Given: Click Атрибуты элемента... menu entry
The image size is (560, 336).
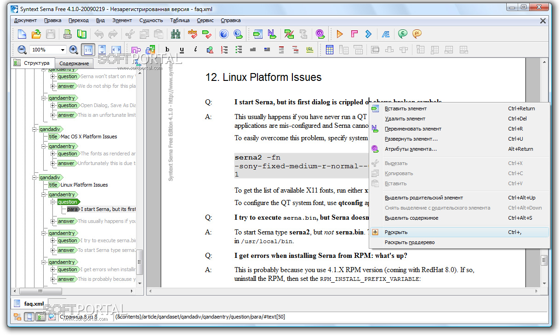Looking at the screenshot, I should click(410, 149).
